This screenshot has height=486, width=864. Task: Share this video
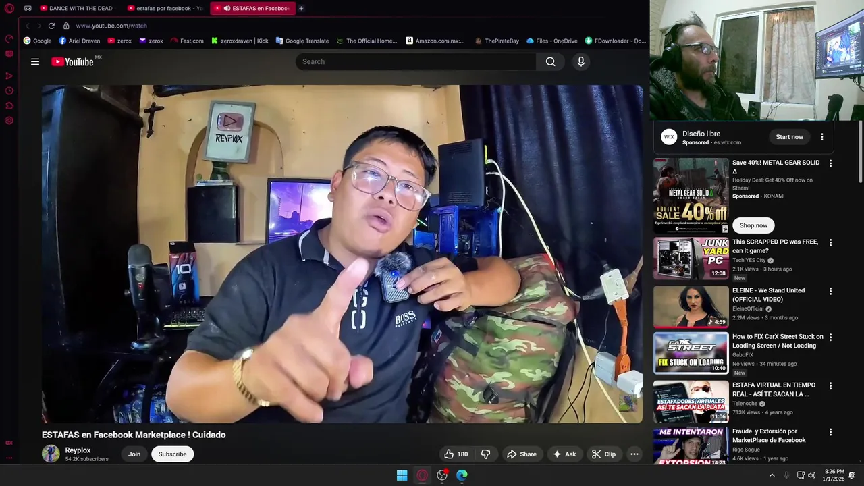click(x=521, y=454)
